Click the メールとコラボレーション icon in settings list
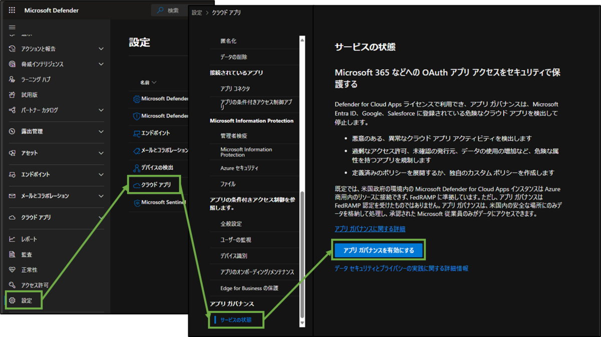 [x=136, y=150]
